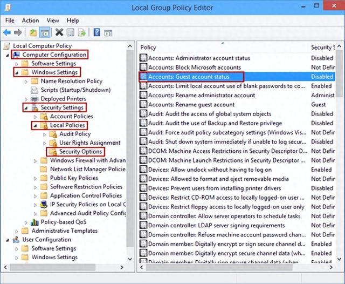Click the Deployed Printers printer icon

coord(34,99)
